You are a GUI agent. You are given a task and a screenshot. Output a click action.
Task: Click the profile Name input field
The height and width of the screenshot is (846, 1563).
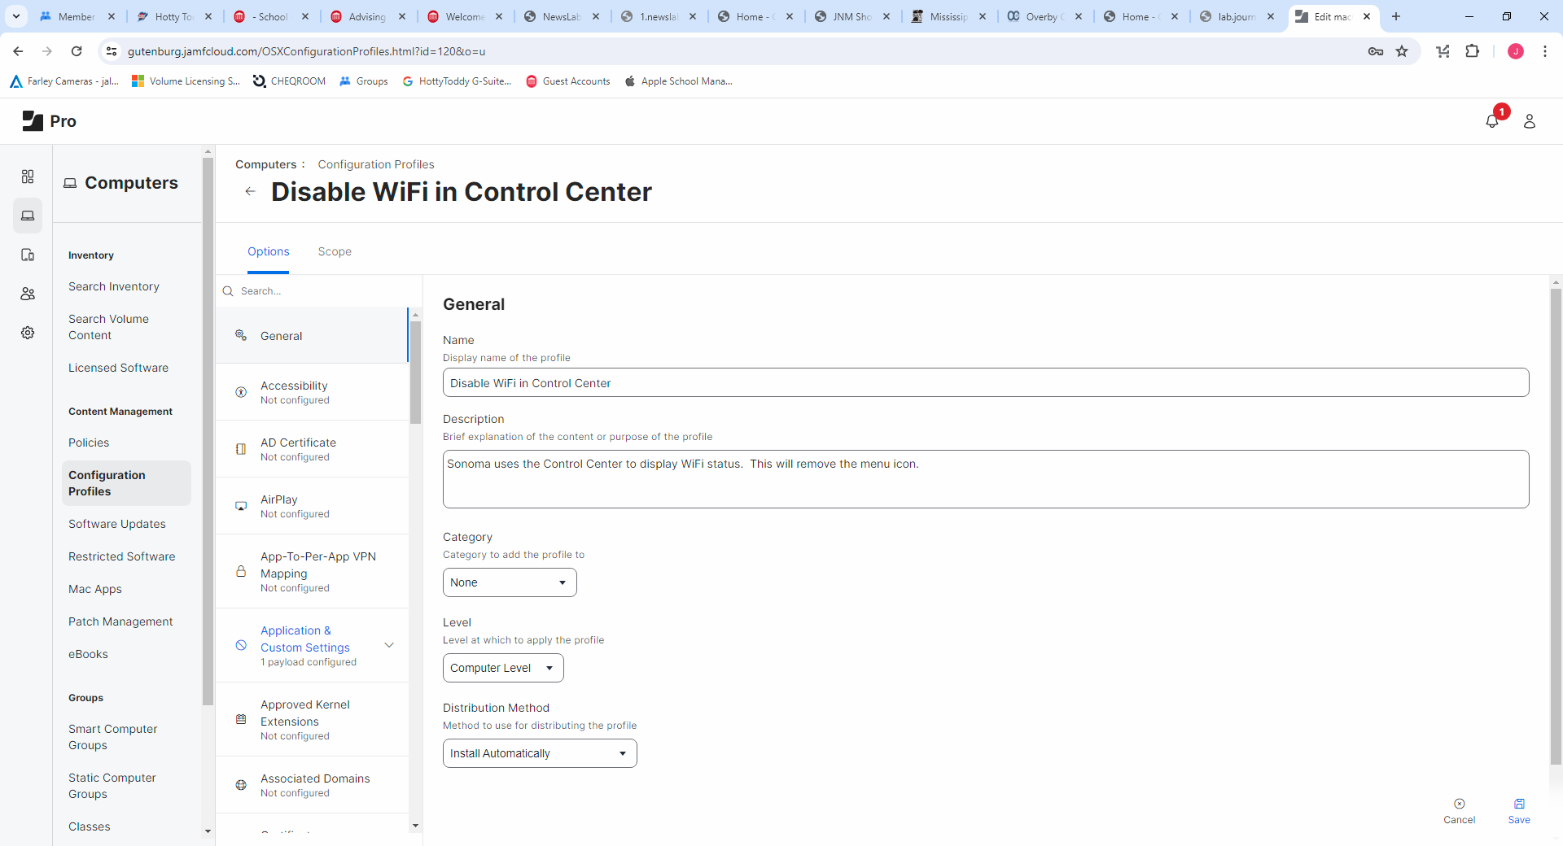[986, 383]
